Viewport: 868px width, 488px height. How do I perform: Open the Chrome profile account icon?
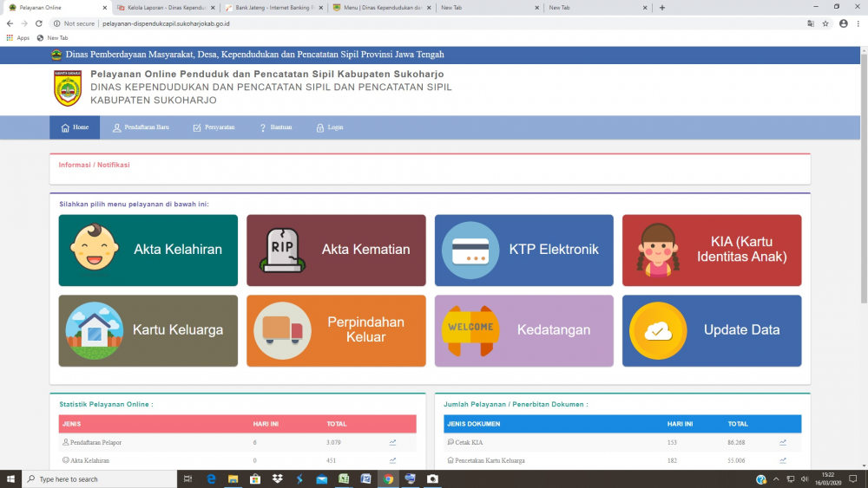click(x=843, y=23)
